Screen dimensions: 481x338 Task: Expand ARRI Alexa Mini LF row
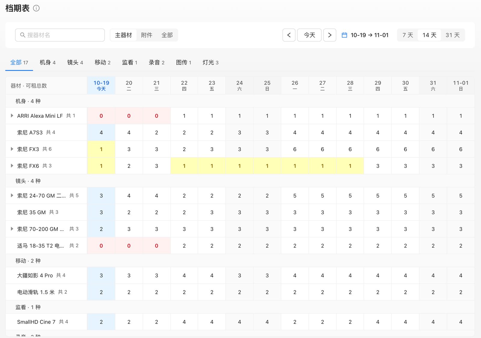[x=12, y=116]
